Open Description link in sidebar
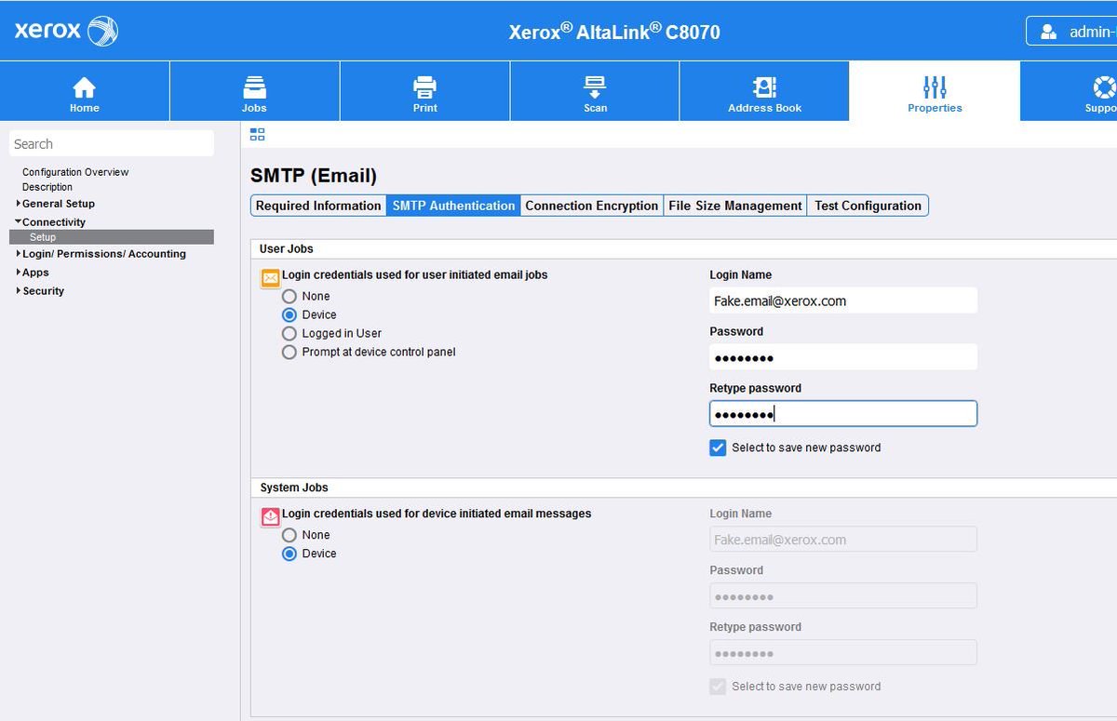Viewport: 1117px width, 721px height. [47, 187]
